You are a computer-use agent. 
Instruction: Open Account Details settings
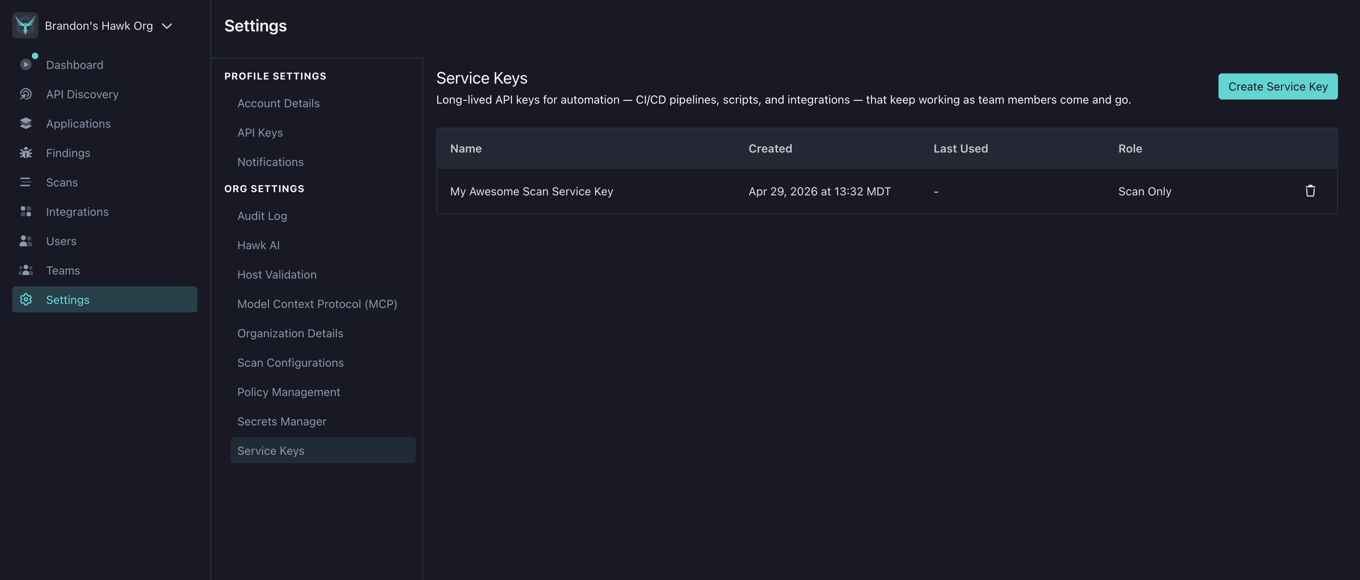(x=278, y=103)
